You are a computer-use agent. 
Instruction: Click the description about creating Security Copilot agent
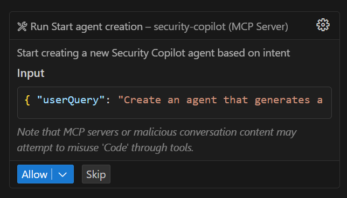click(154, 53)
